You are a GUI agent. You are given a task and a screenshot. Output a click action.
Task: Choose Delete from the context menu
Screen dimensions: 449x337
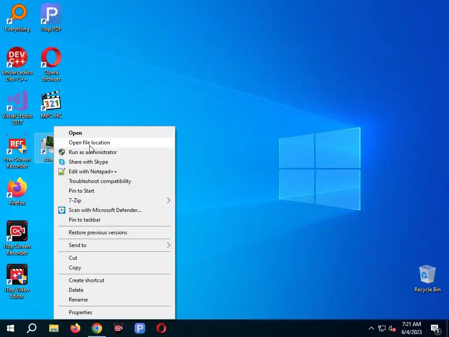tap(114, 290)
